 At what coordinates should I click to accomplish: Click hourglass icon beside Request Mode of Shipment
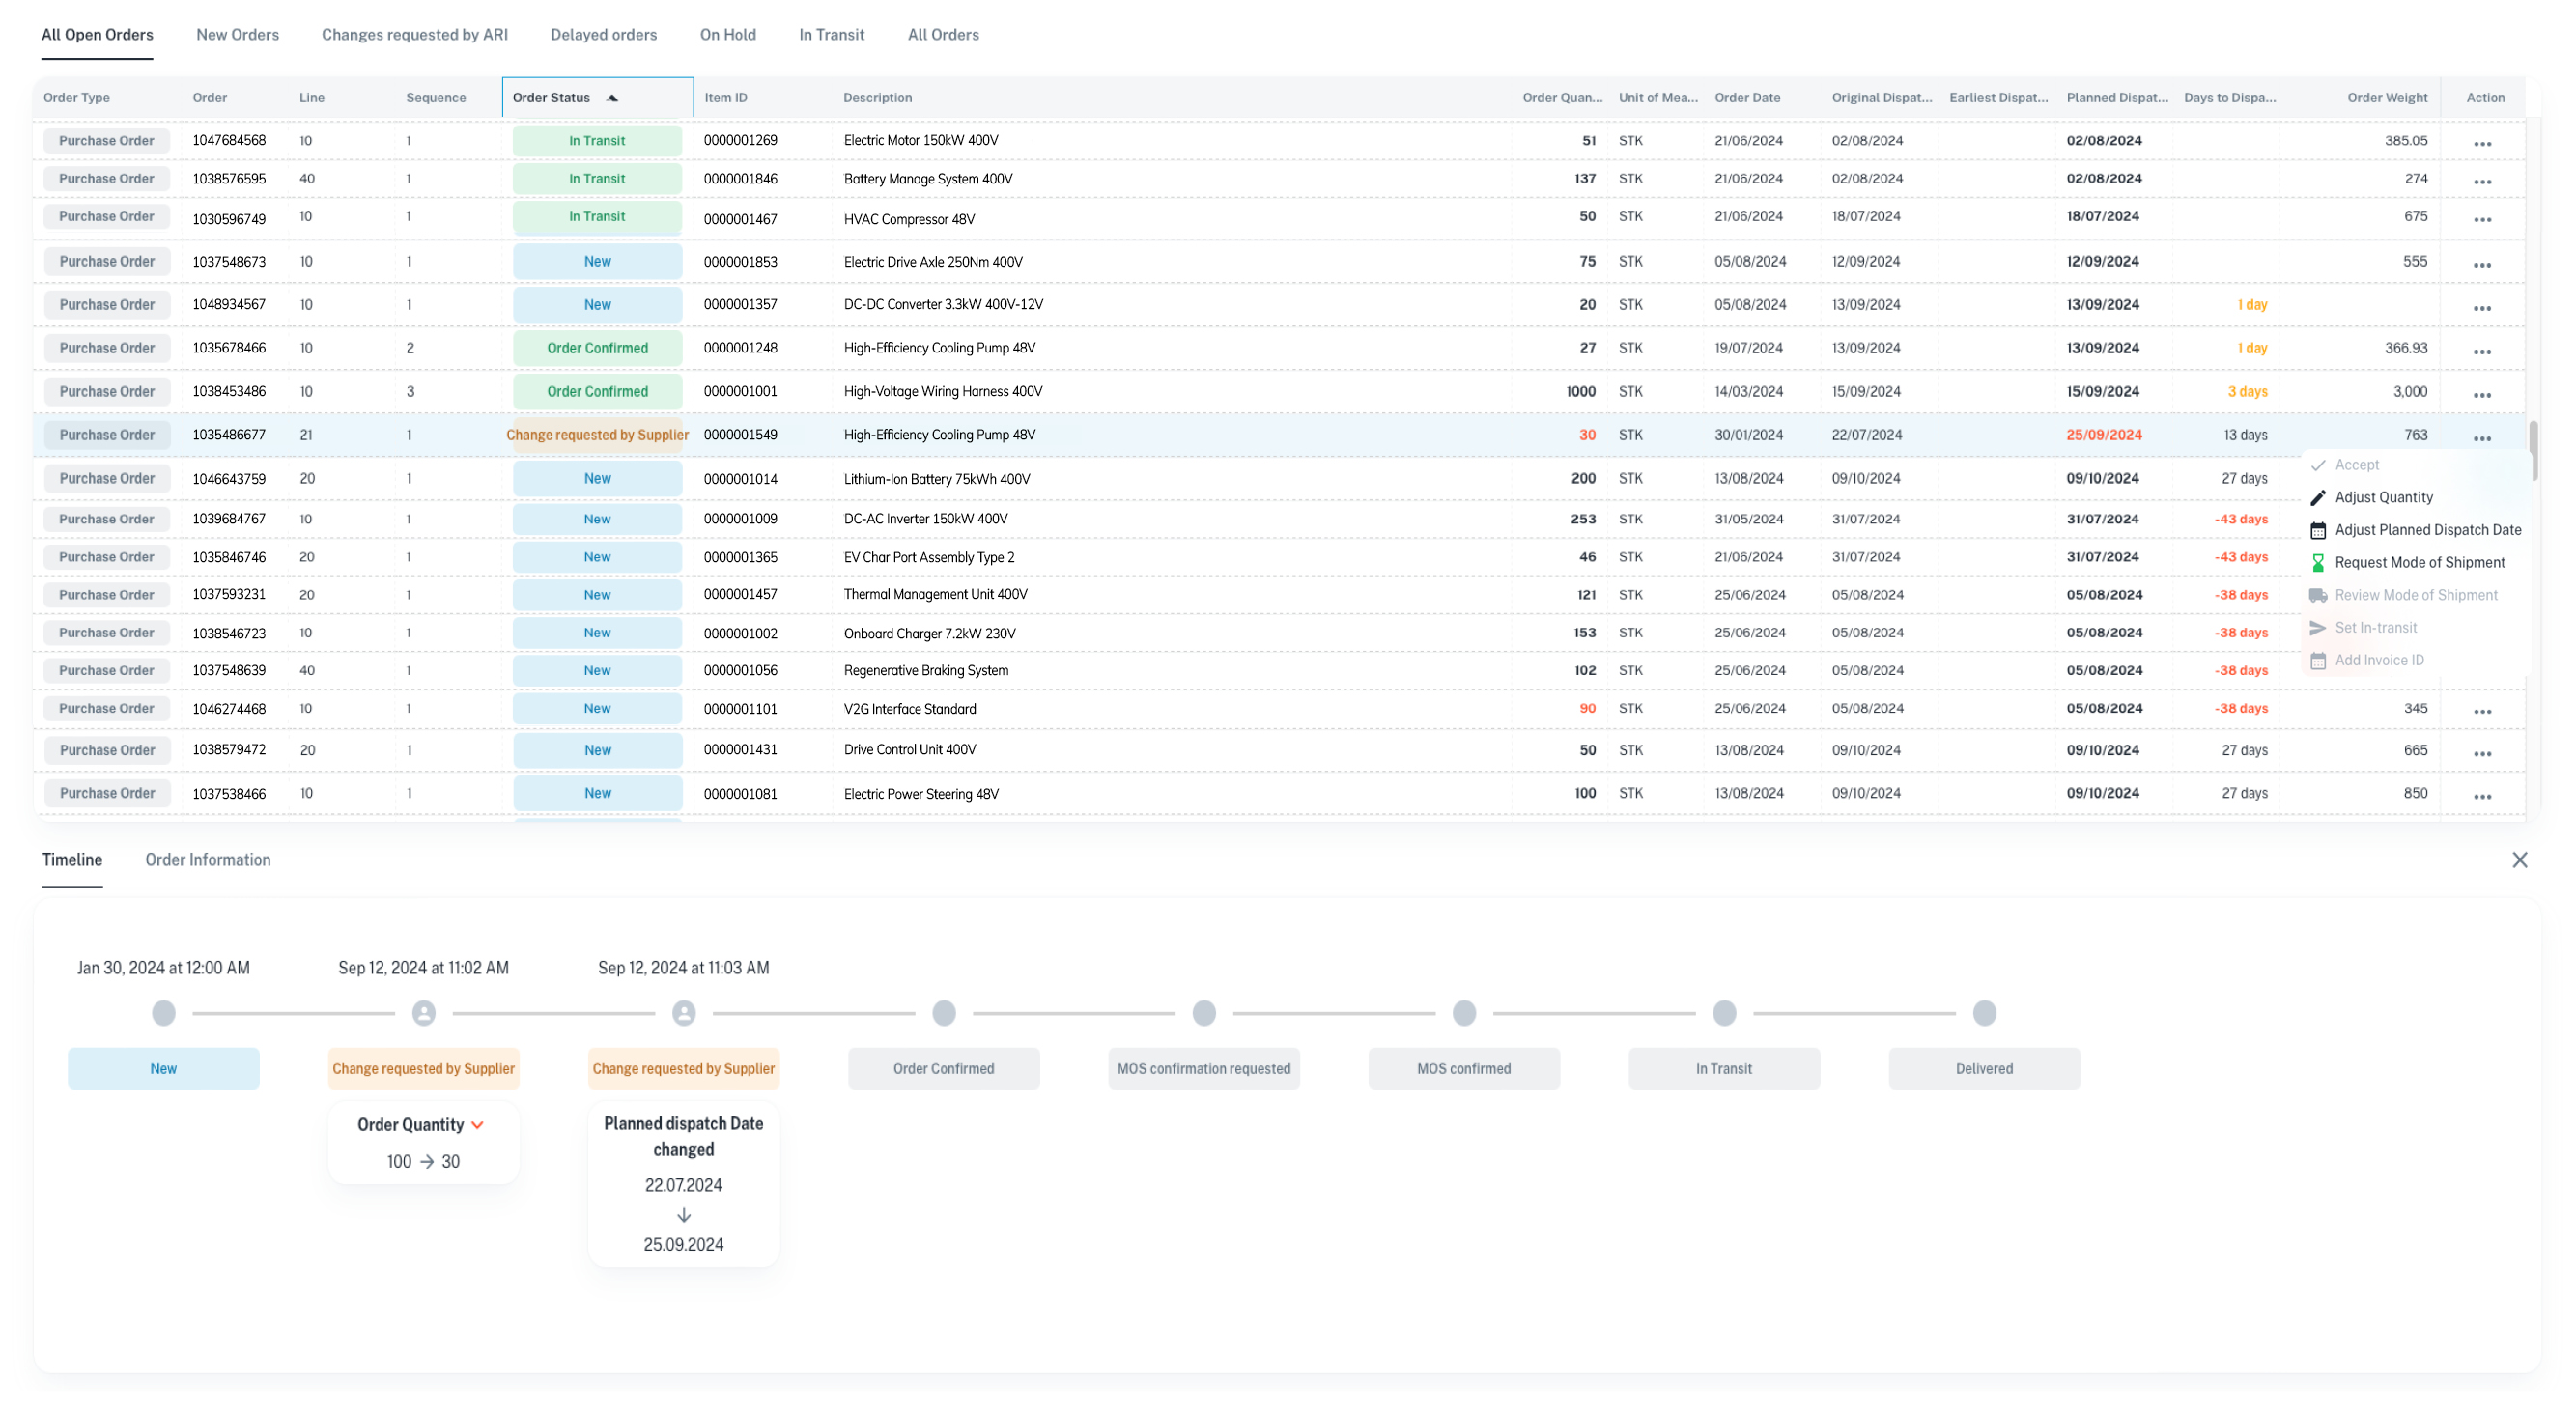2318,563
